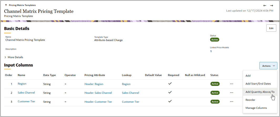
Task: Click the Required column header
Action: pyautogui.click(x=174, y=75)
